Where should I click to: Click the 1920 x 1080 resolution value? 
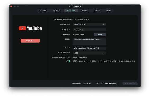click(x=79, y=35)
